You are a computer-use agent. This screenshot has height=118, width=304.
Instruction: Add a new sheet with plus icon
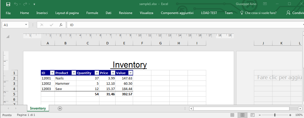[x=60, y=108]
